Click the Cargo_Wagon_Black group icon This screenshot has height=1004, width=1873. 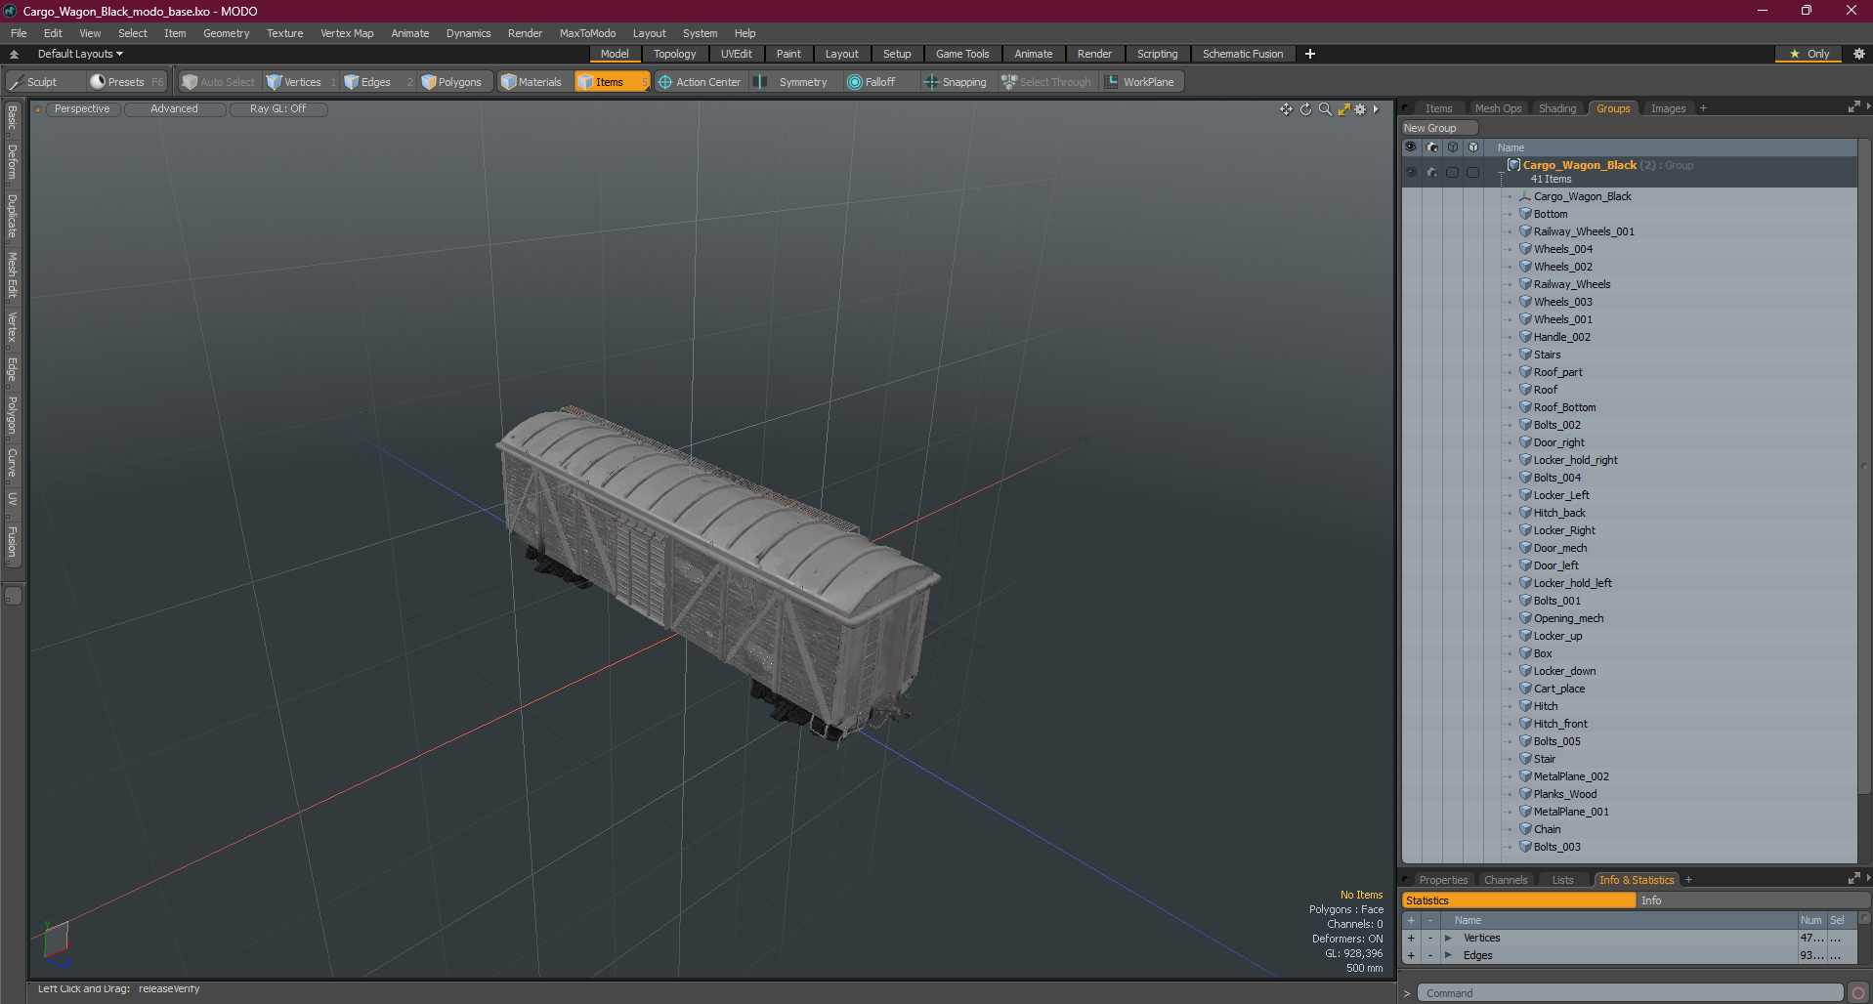[1513, 165]
